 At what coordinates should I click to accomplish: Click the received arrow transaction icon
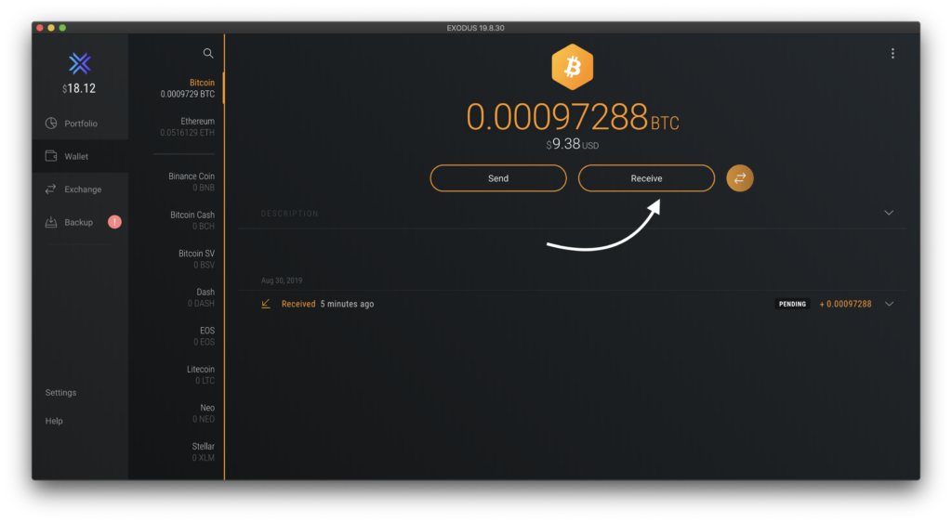coord(266,304)
